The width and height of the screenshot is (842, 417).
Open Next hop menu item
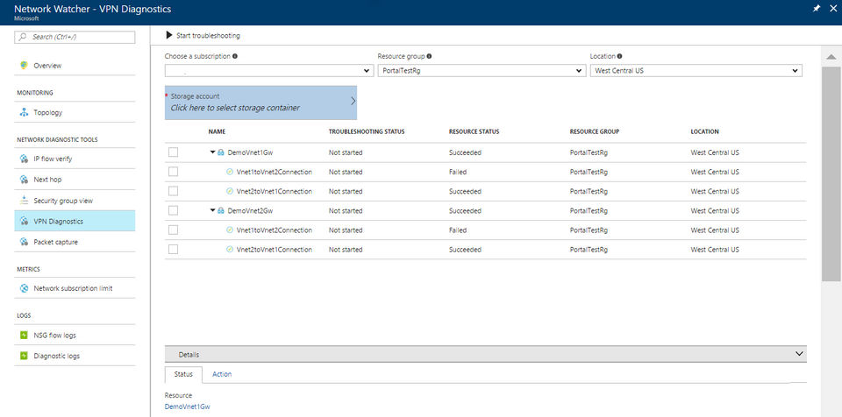pos(75,180)
